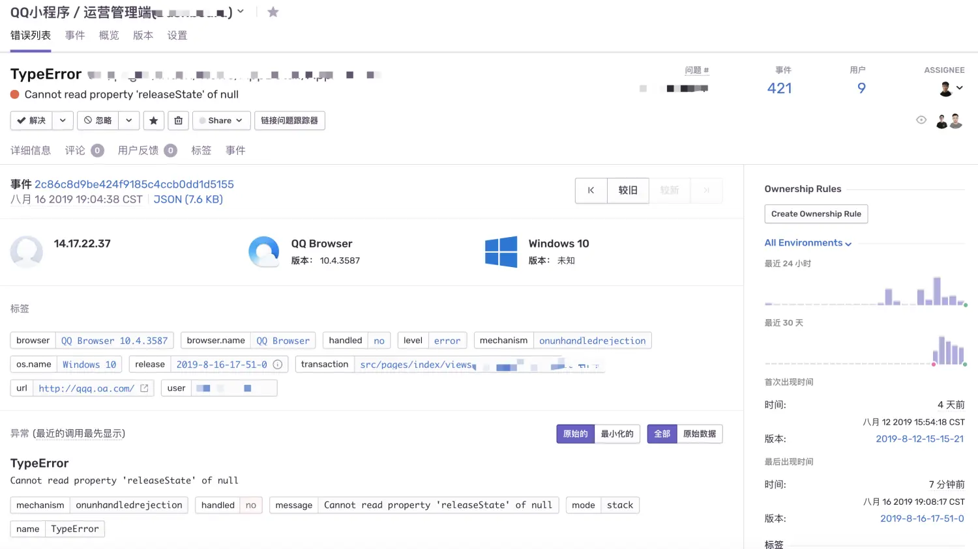
Task: Click the 421 events count
Action: tap(780, 88)
